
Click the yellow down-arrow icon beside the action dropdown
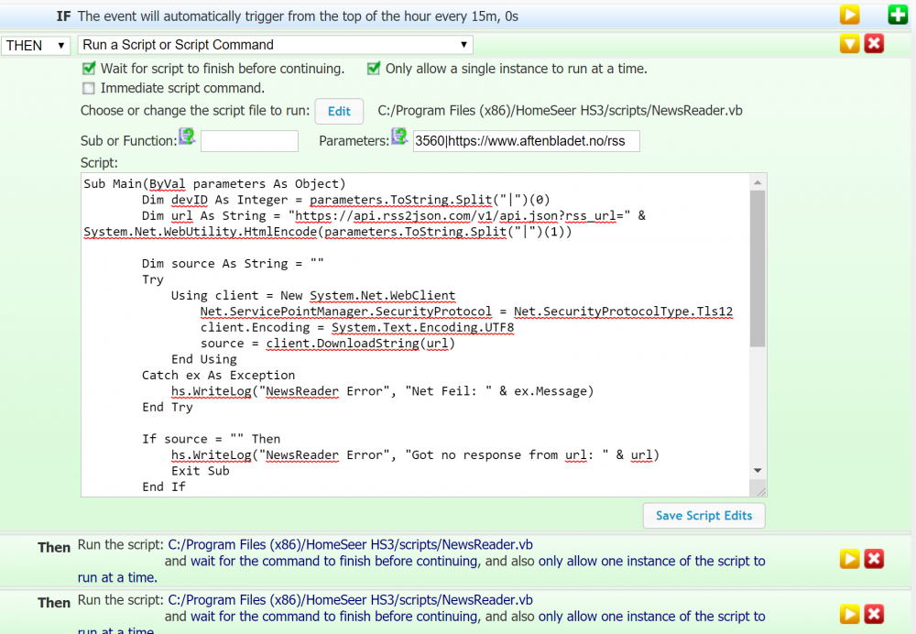point(850,44)
